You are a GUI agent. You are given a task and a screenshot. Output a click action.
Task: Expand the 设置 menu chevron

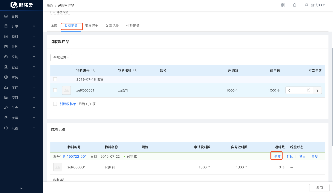tap(34, 128)
